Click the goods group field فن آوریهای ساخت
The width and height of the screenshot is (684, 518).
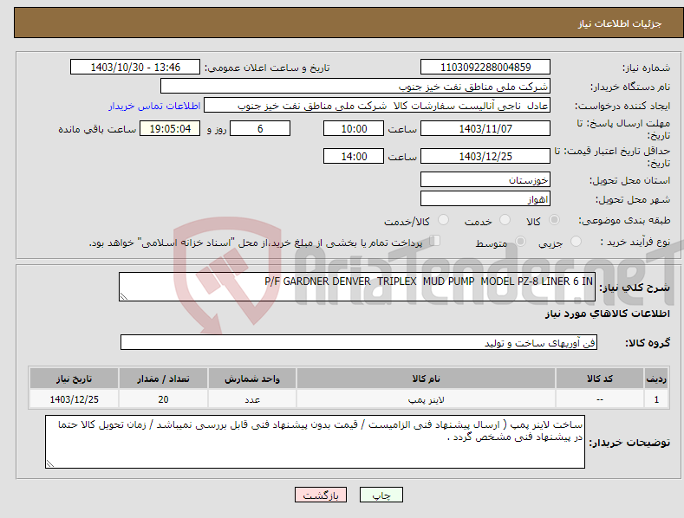click(x=359, y=343)
